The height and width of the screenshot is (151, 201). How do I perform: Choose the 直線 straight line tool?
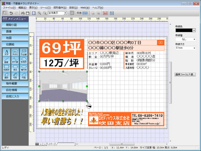pyautogui.click(x=6, y=60)
